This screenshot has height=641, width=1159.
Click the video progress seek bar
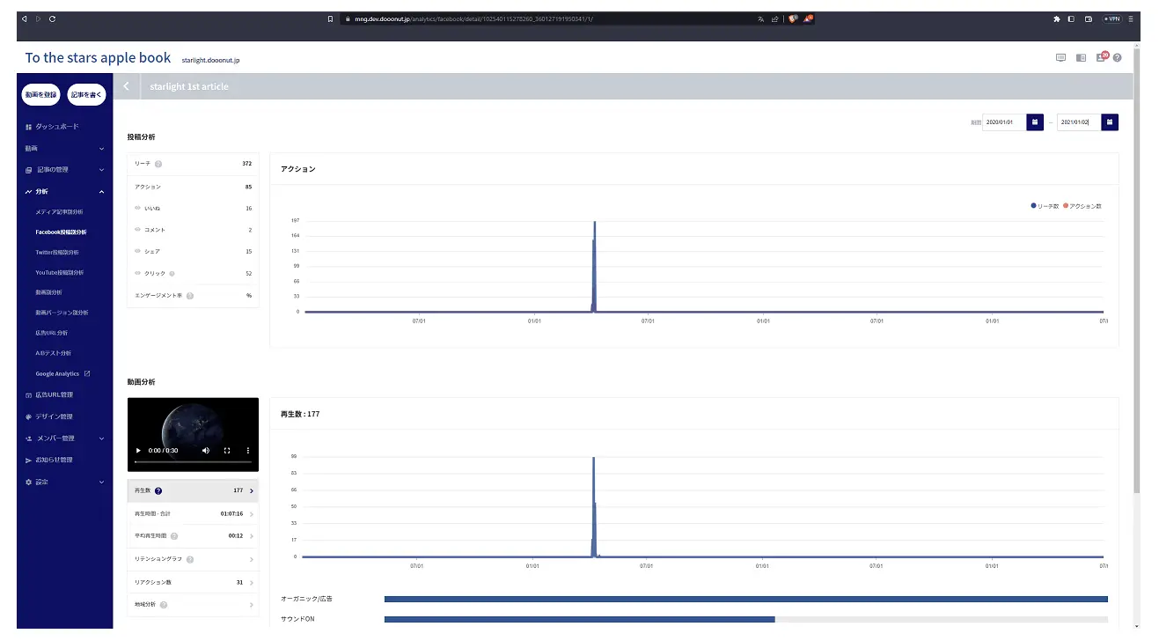pos(193,462)
